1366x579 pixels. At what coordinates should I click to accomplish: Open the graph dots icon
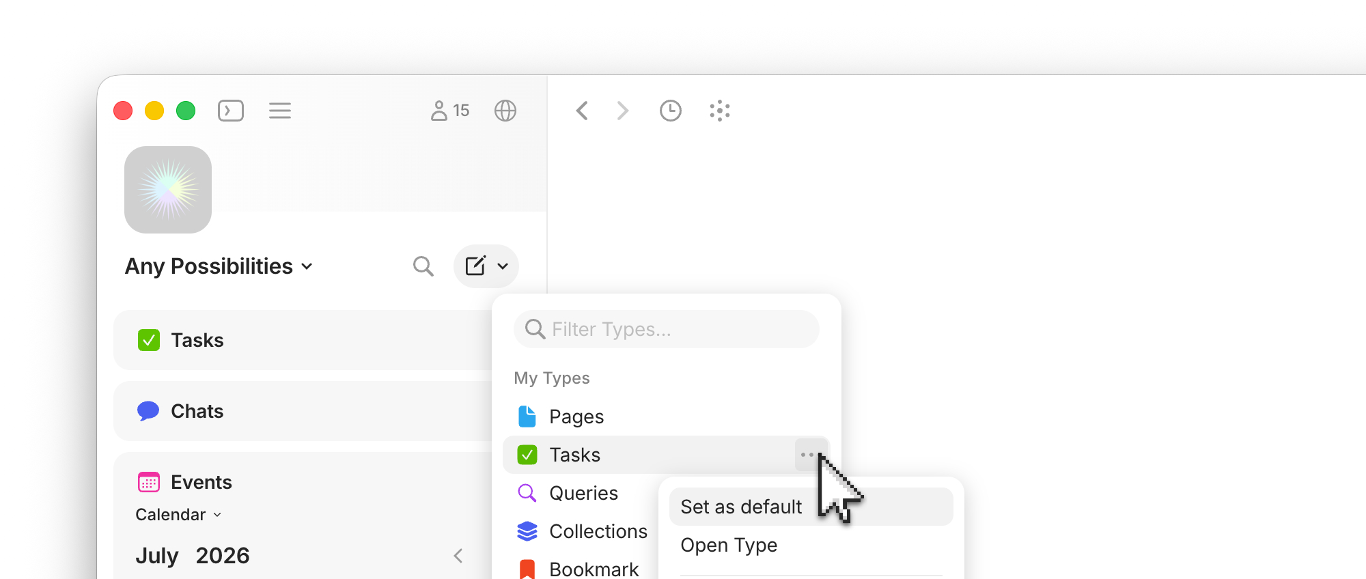[x=720, y=111]
